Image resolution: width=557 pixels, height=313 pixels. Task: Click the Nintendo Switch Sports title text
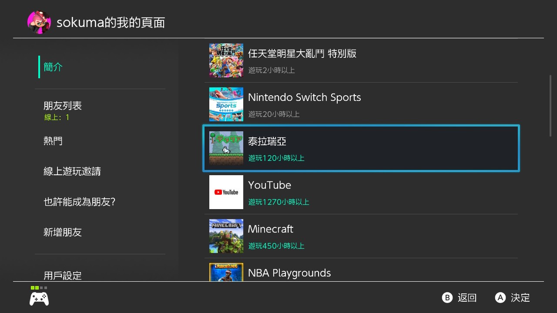pos(305,97)
